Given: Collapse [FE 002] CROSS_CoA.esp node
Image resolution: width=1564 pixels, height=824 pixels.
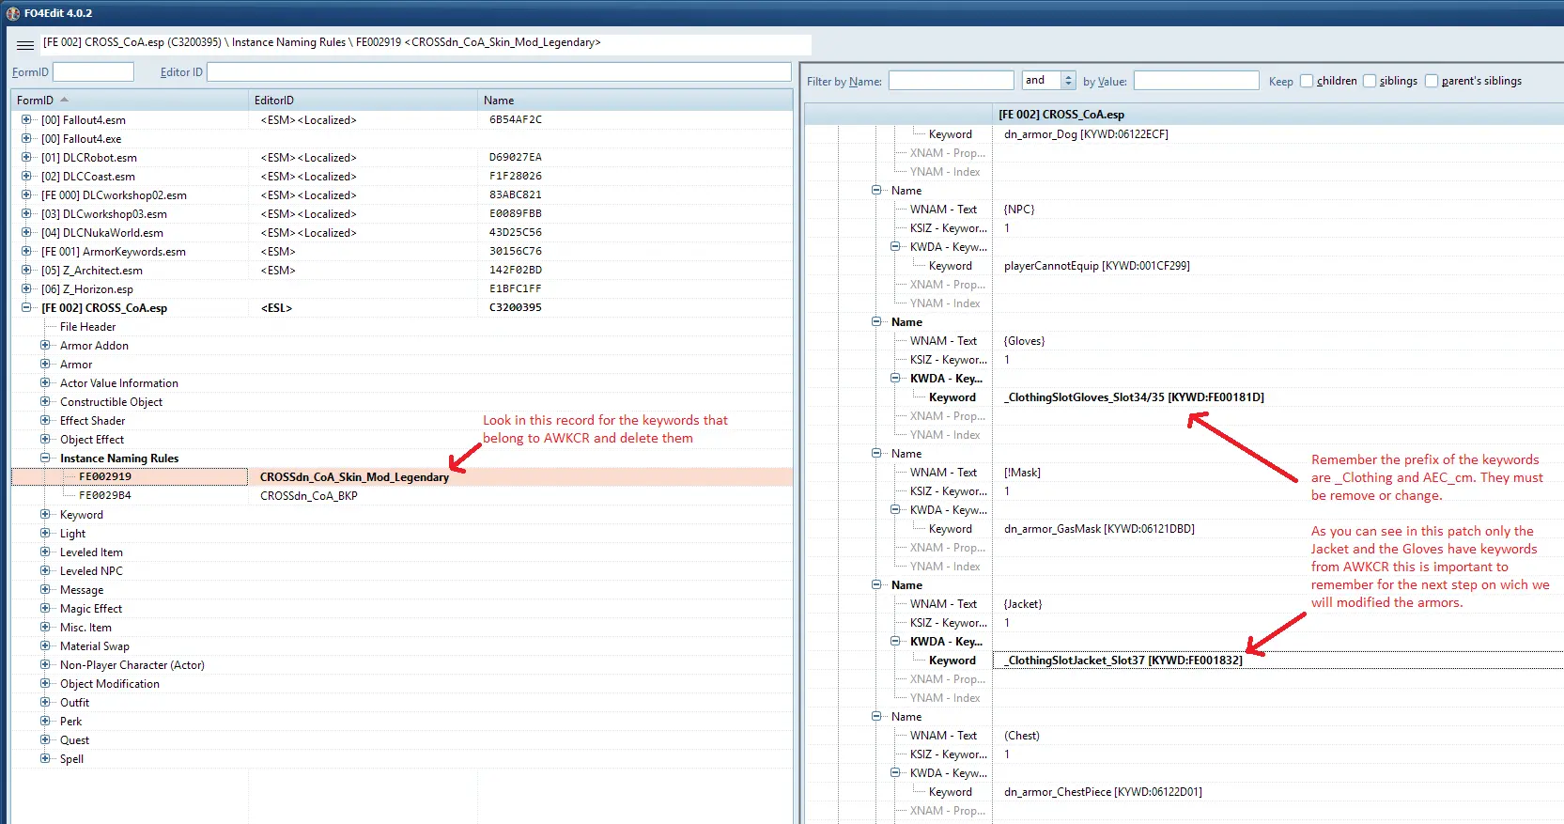Looking at the screenshot, I should pyautogui.click(x=26, y=307).
